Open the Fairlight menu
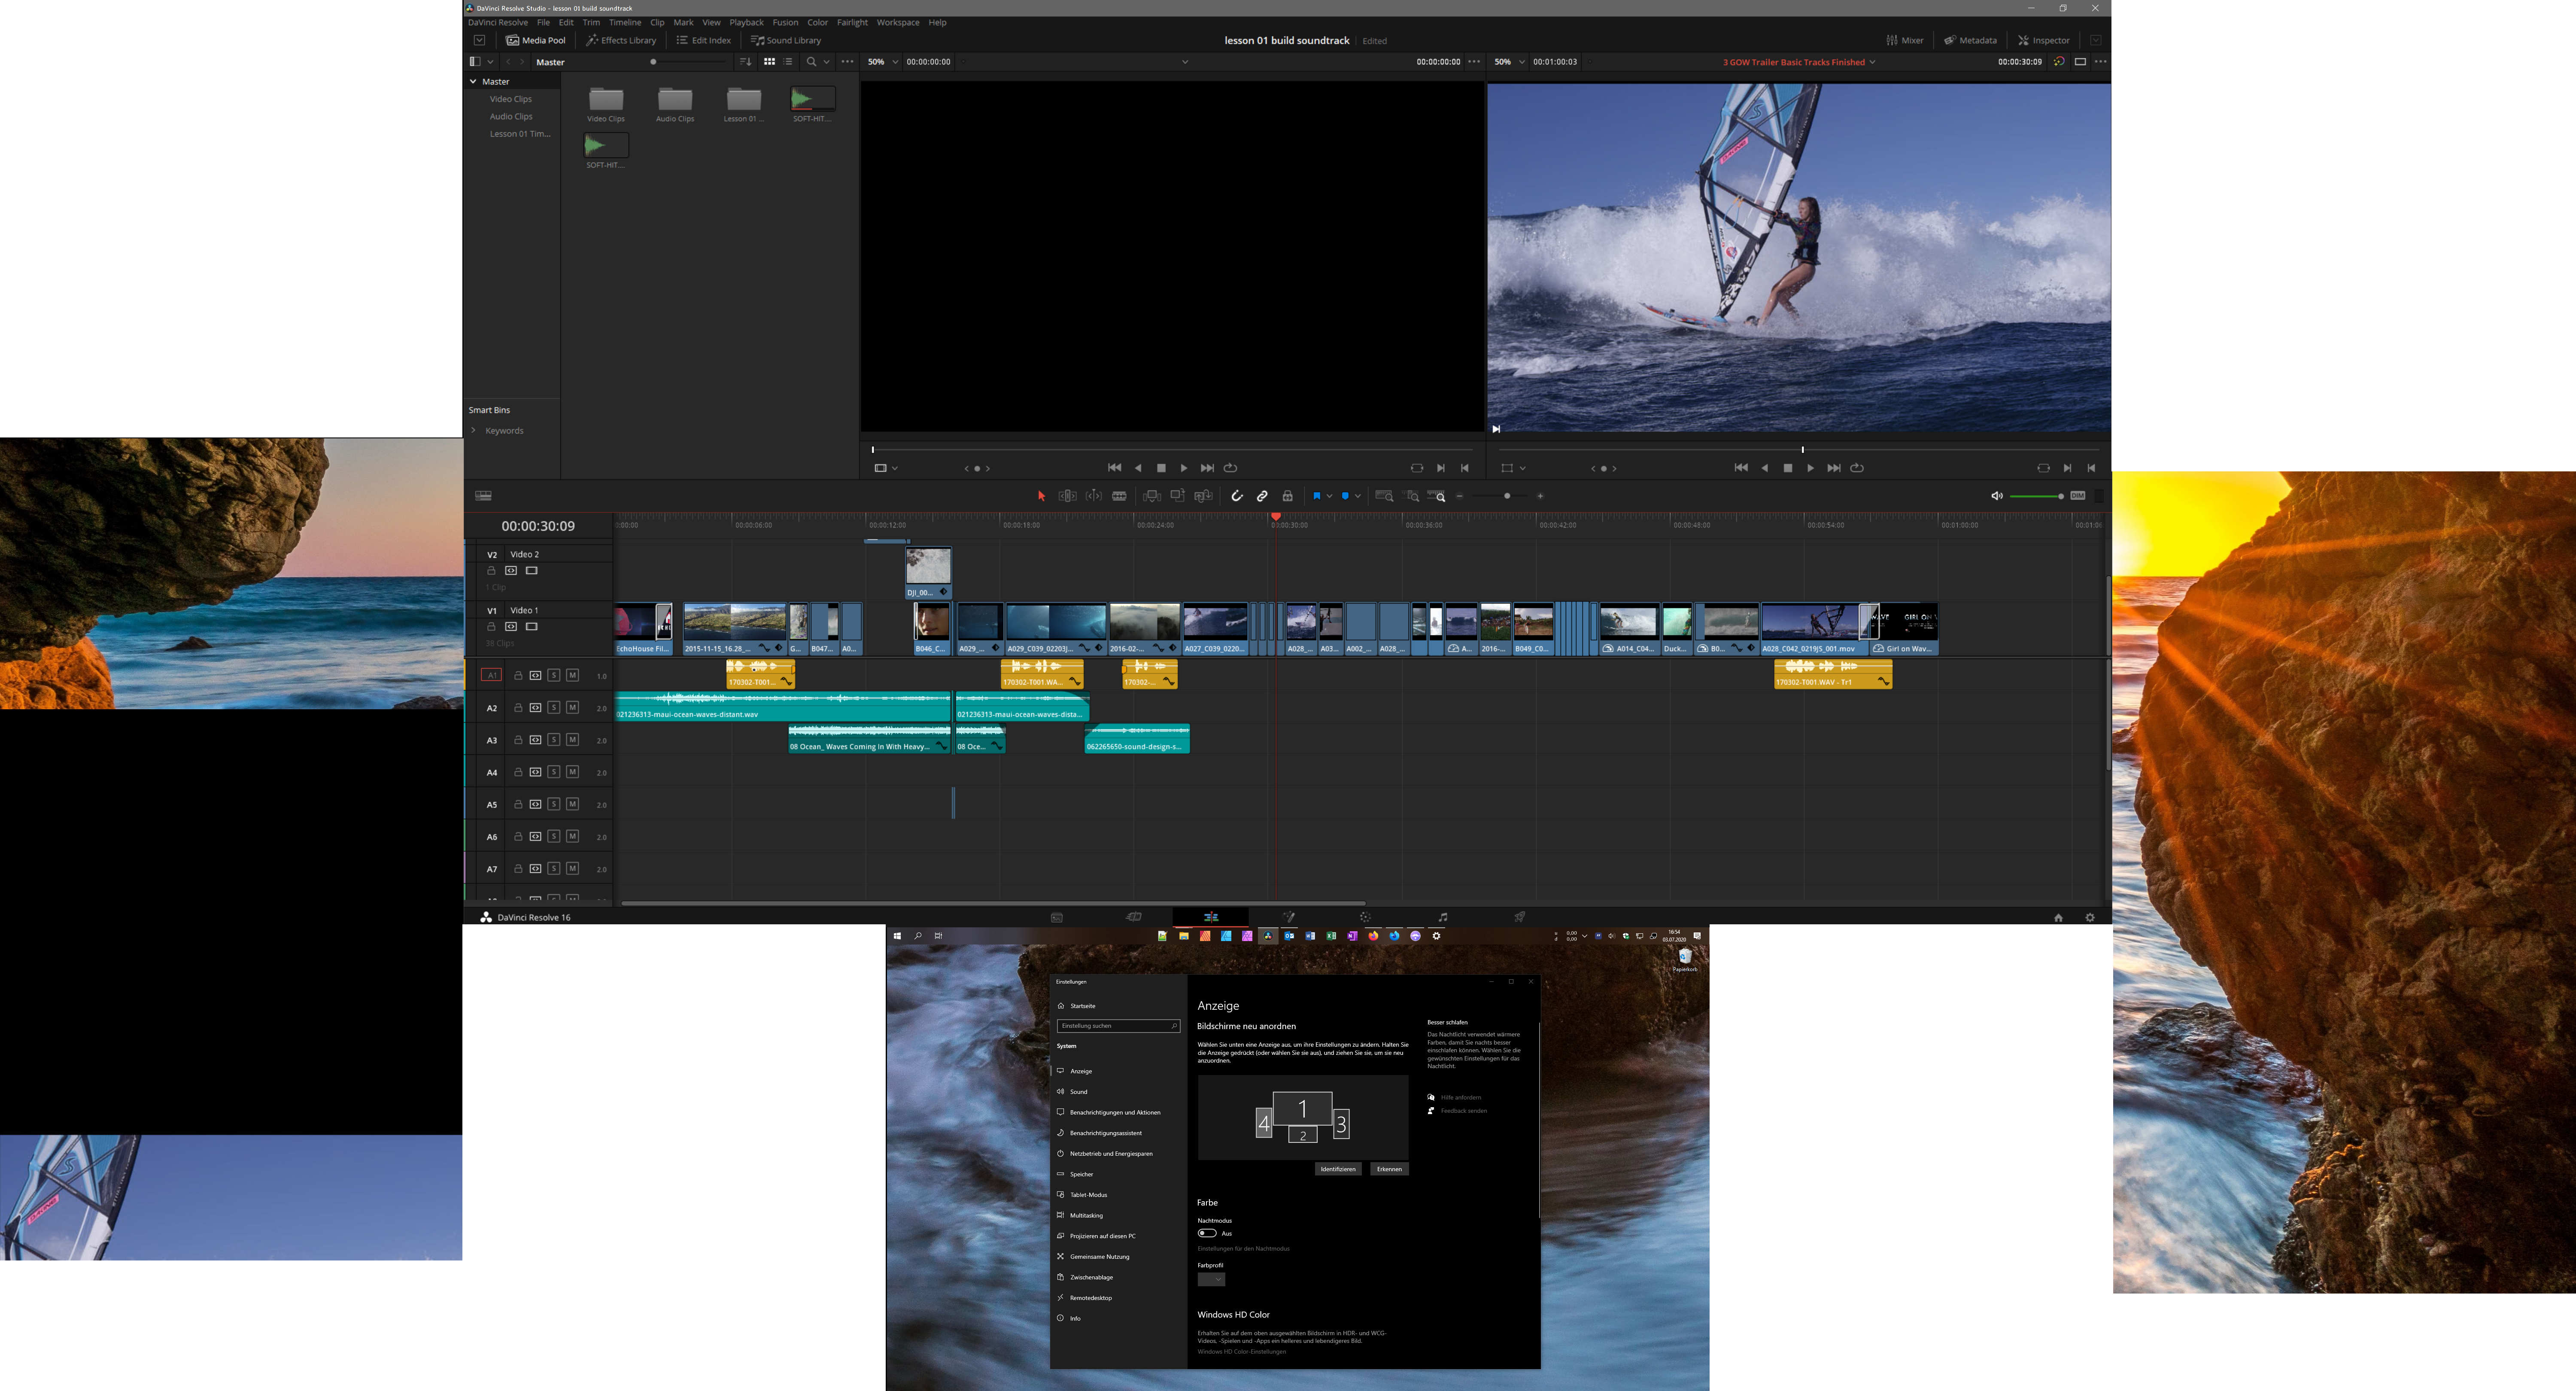Viewport: 2576px width, 1391px height. 852,22
